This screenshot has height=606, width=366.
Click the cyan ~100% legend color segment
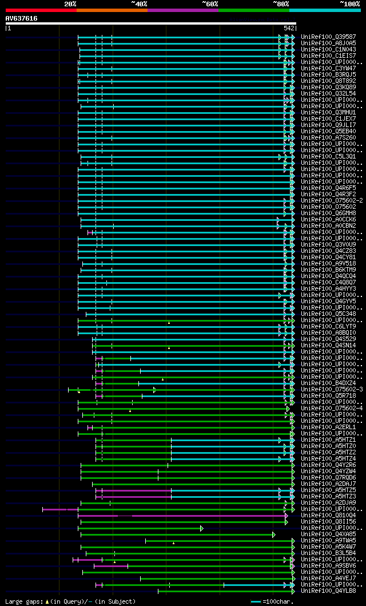click(x=325, y=10)
